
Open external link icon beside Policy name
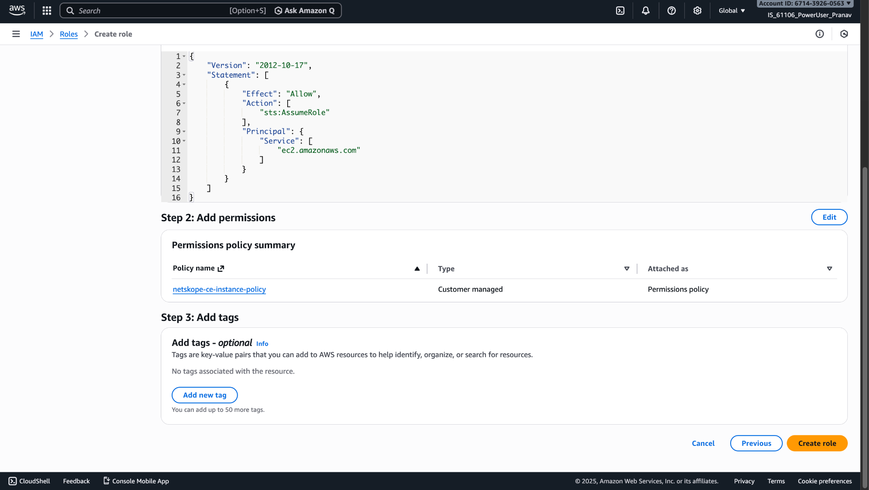pos(221,268)
